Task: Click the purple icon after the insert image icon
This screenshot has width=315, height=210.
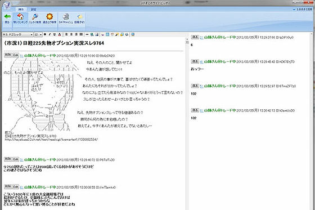Action: click(x=102, y=34)
